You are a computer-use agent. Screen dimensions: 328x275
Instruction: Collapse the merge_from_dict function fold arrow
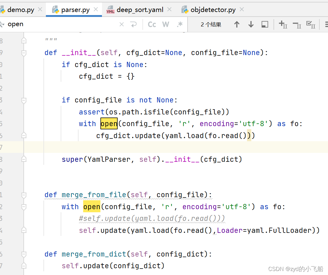click(24, 254)
